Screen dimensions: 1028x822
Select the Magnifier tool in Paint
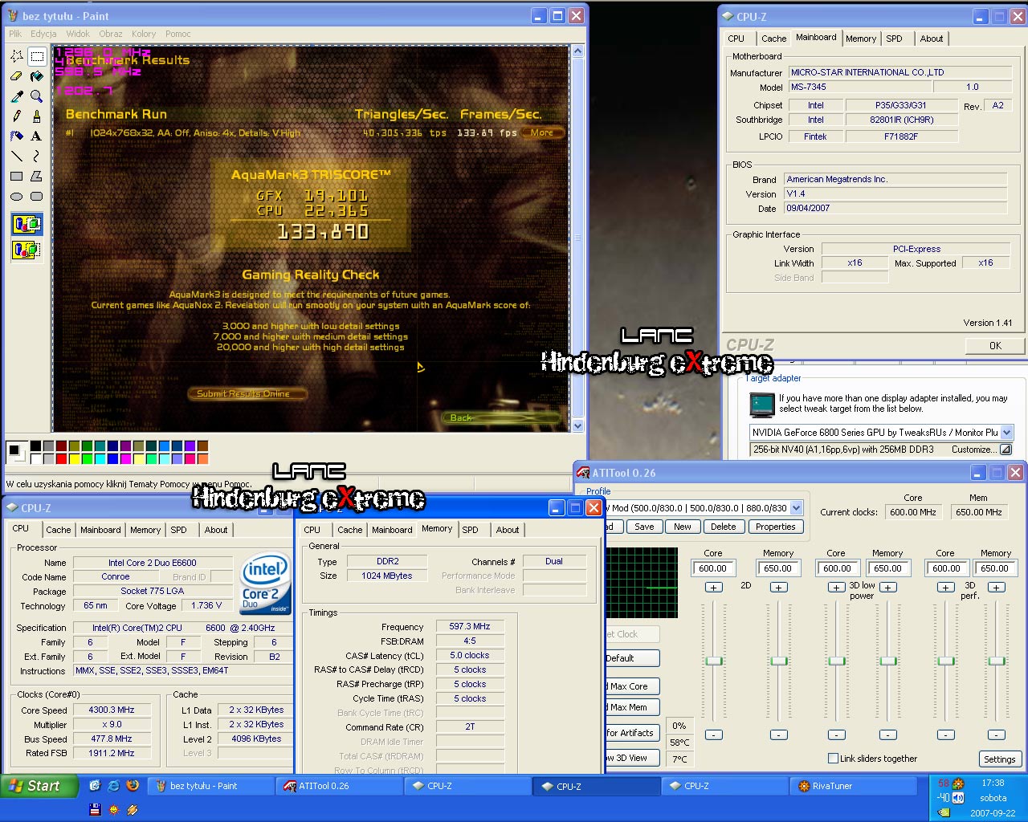tap(37, 96)
